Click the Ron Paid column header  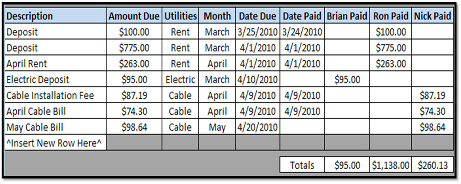[391, 16]
